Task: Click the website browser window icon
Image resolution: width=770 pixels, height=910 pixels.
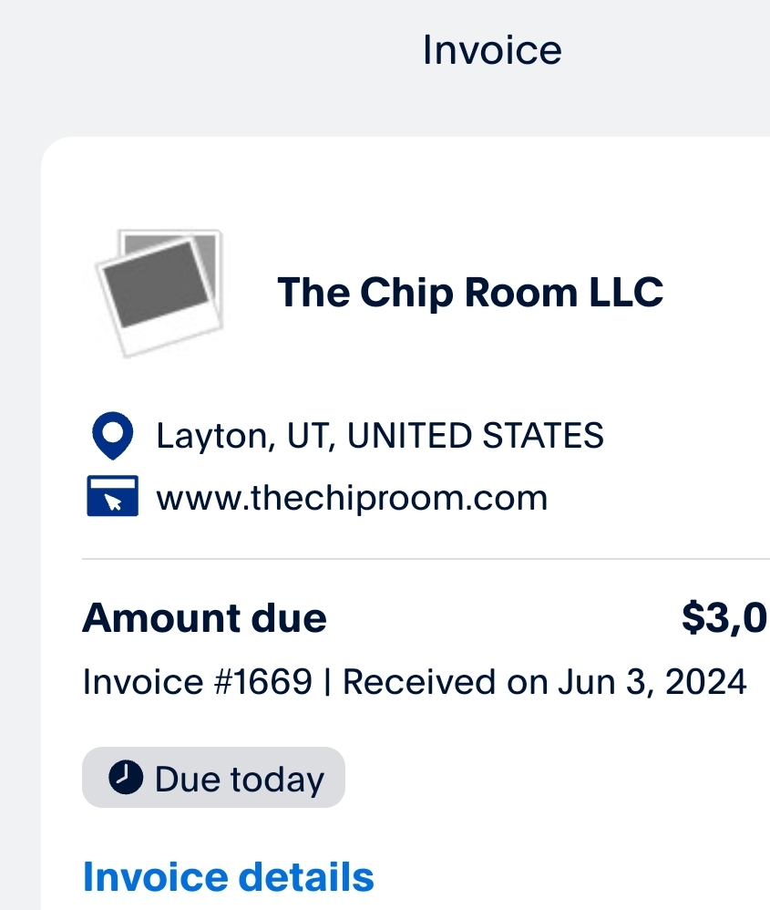Action: tap(113, 497)
